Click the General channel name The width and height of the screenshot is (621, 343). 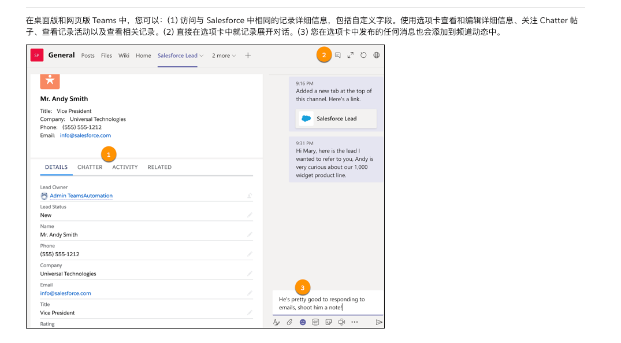(61, 55)
